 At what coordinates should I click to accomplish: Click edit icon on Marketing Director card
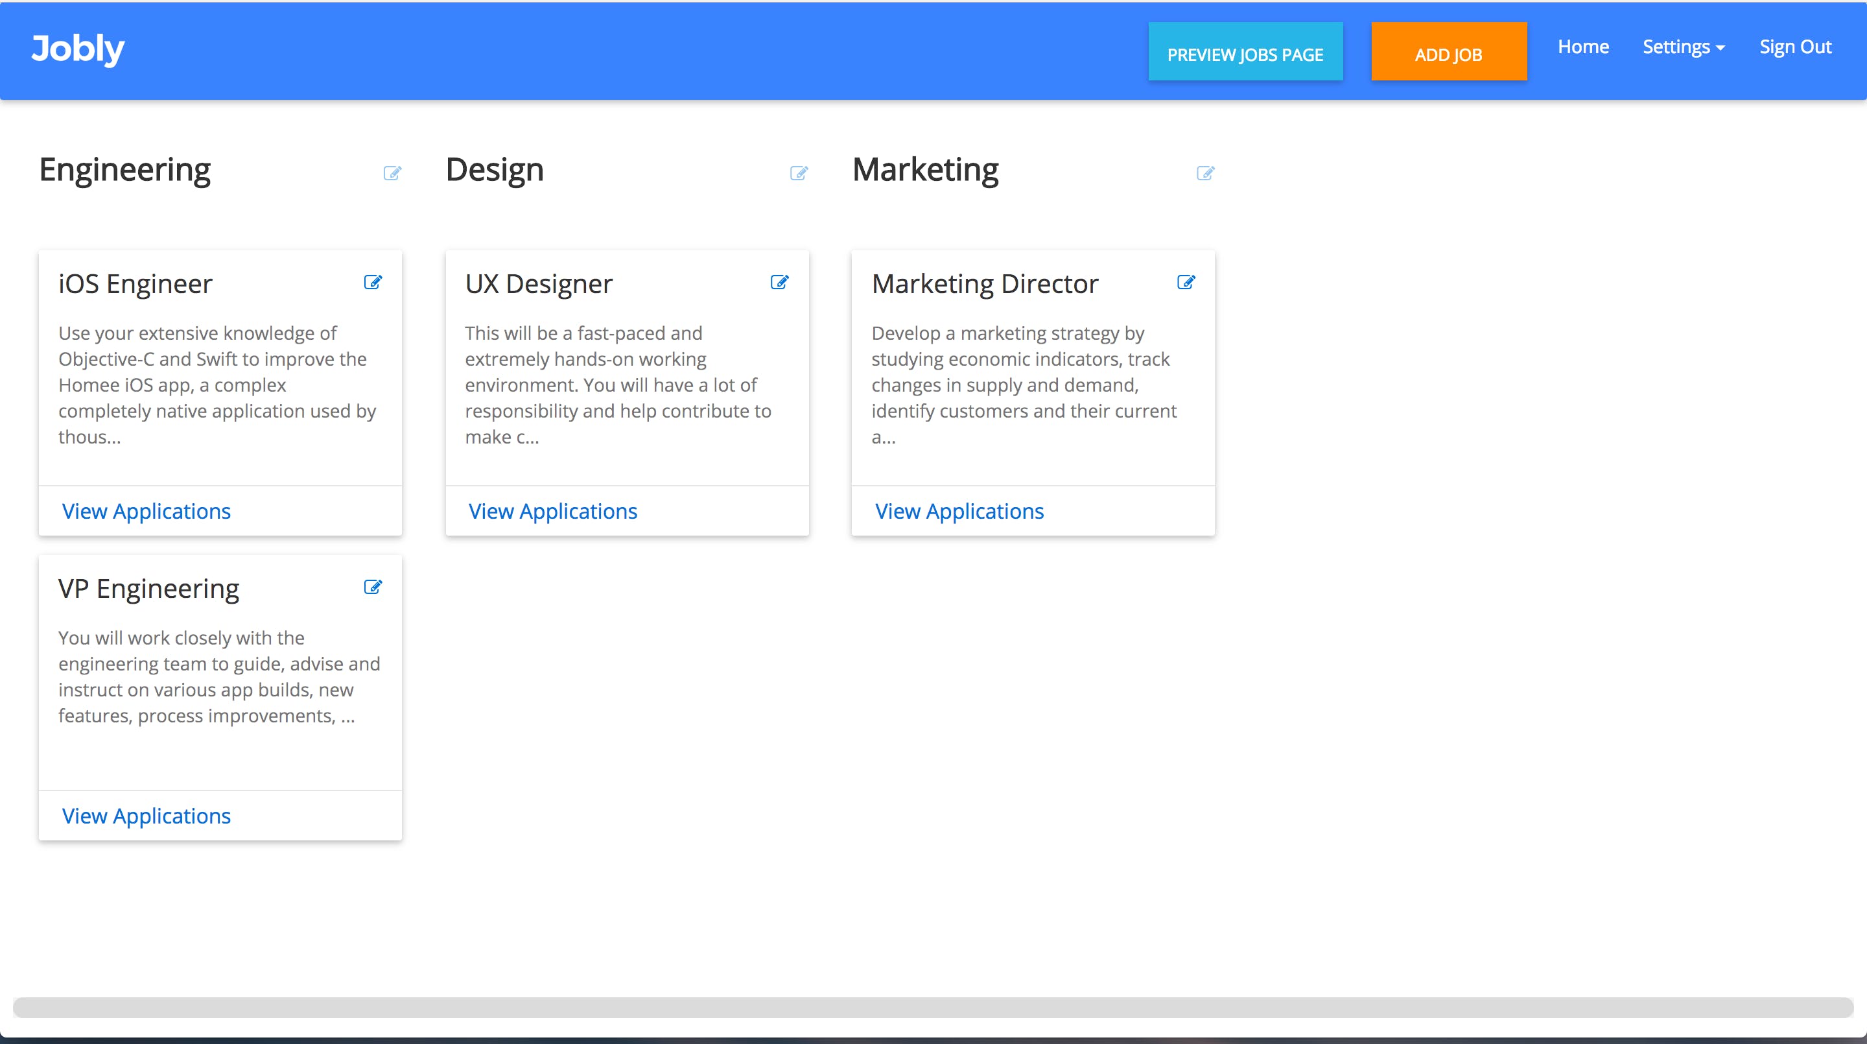point(1186,282)
